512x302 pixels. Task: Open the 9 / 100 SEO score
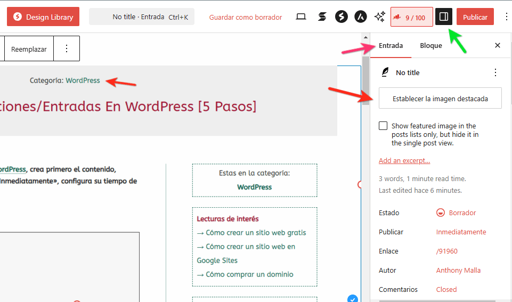(x=411, y=17)
